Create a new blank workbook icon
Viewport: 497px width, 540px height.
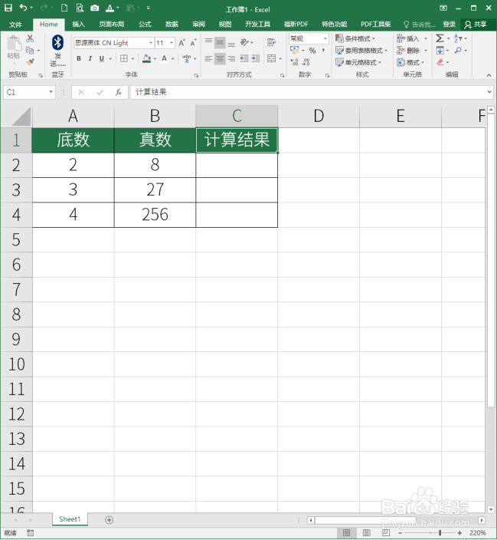click(x=64, y=8)
